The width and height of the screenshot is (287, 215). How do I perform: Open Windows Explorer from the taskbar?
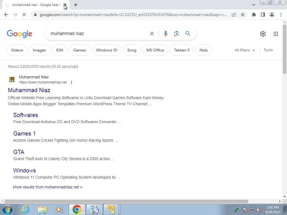pos(42,209)
